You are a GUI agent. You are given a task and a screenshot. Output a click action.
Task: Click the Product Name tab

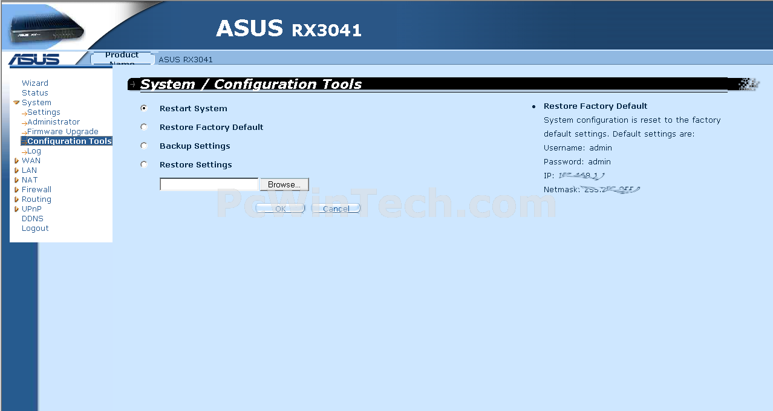[122, 59]
